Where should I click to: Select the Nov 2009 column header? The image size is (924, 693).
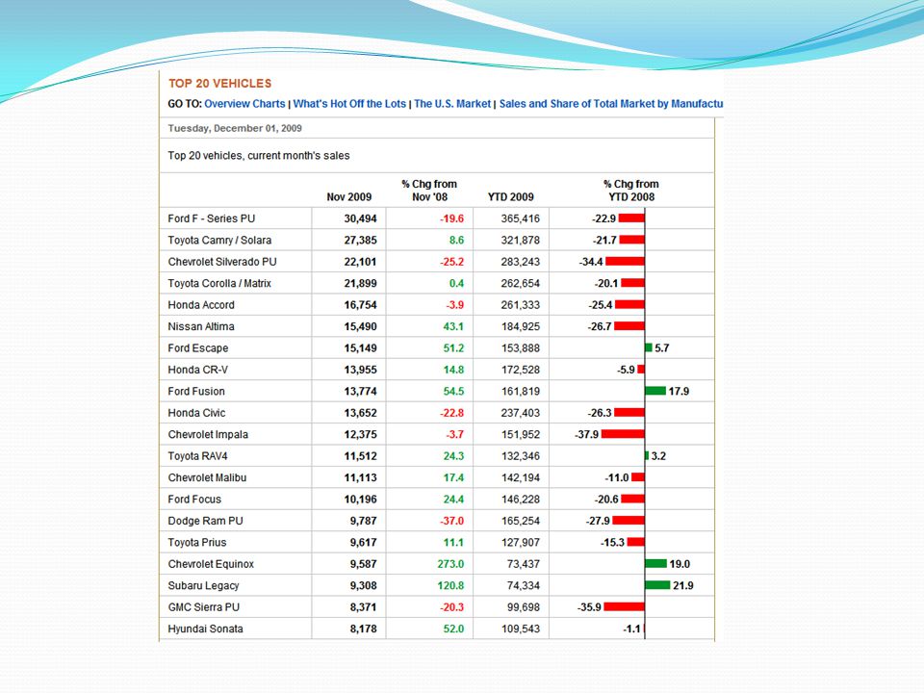(348, 196)
